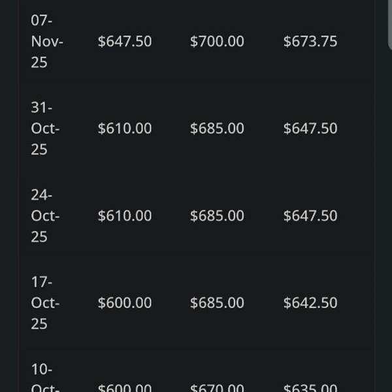This screenshot has height=392, width=392.
Task: Select the $642.50 price value
Action: [310, 303]
